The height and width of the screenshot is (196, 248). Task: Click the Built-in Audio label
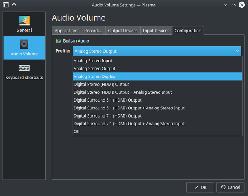pos(76,41)
